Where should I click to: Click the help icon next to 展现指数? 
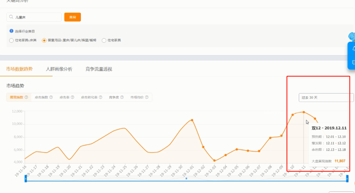tap(26, 97)
